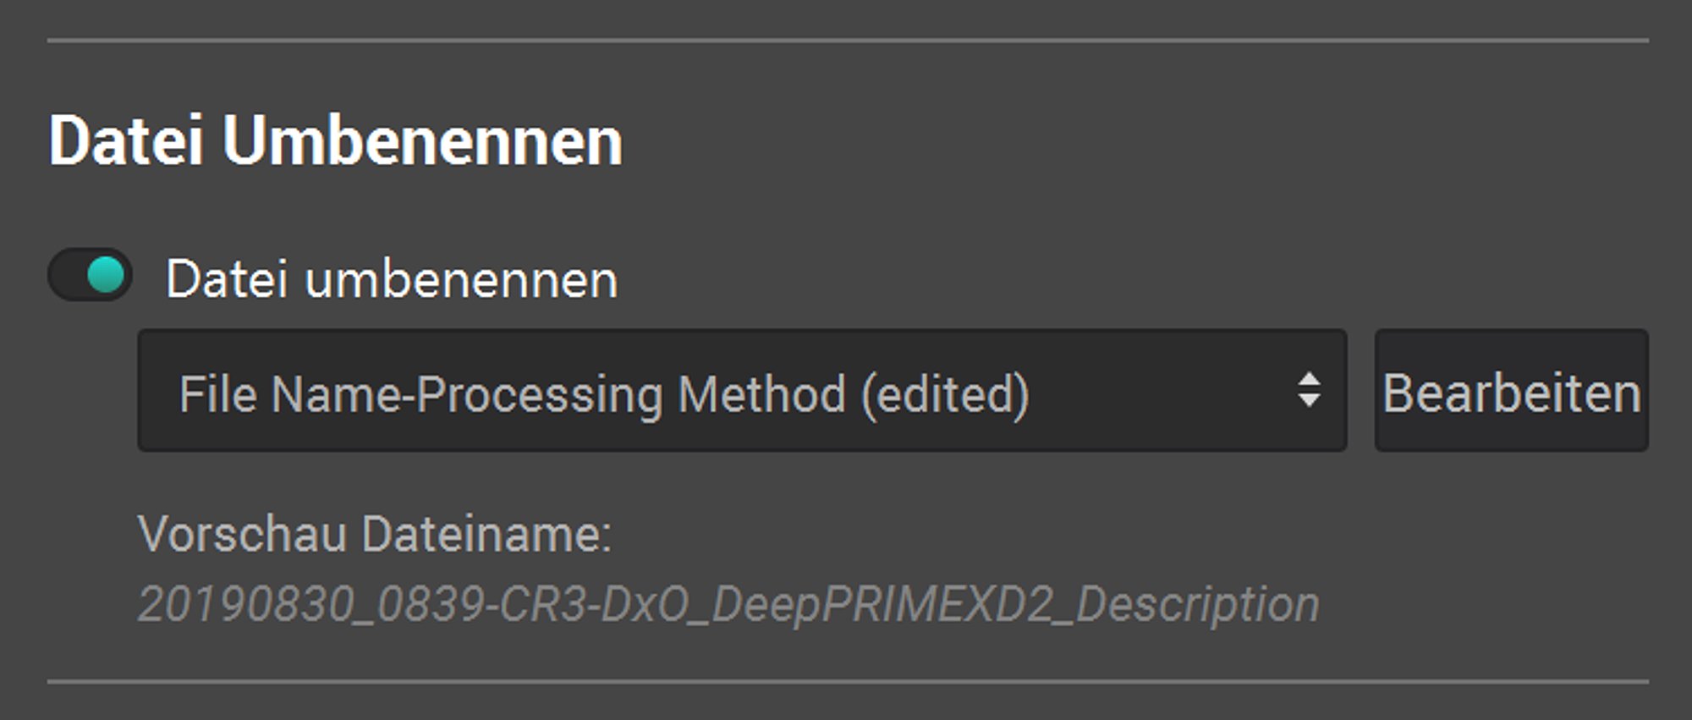
Task: Click the '(edited)' suffix in the naming dropdown
Action: point(945,394)
